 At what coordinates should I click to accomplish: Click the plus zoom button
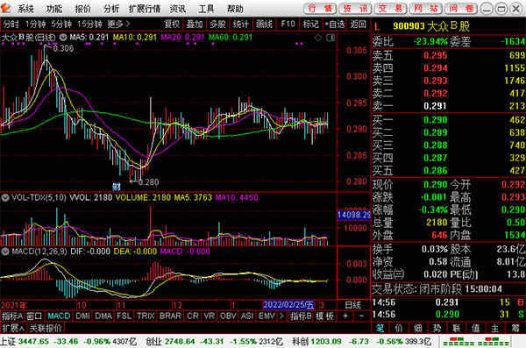tap(345, 316)
